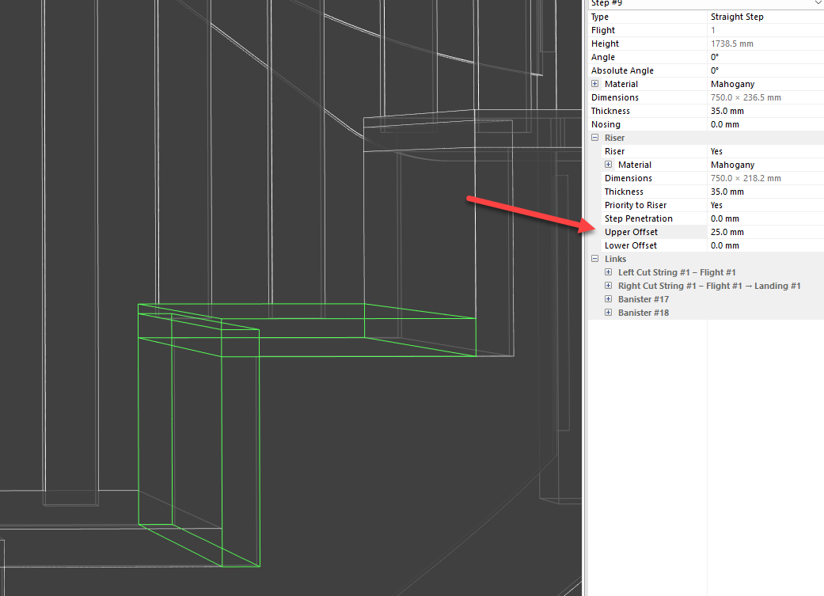Open the Step #9 selector dropdown arrow
The image size is (824, 596).
pos(818,3)
